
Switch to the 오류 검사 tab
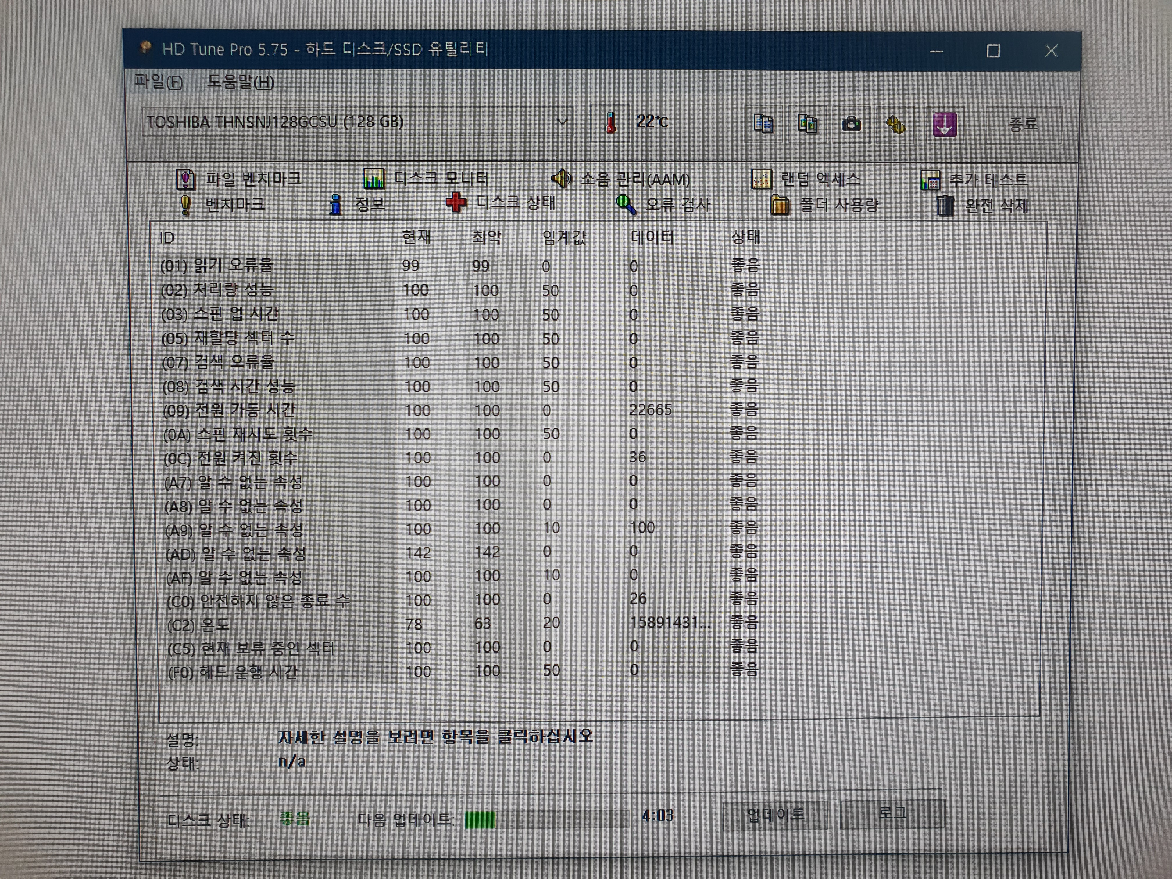(663, 205)
